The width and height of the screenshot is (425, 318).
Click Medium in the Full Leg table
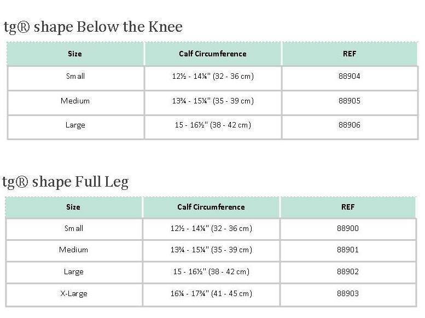pyautogui.click(x=74, y=250)
